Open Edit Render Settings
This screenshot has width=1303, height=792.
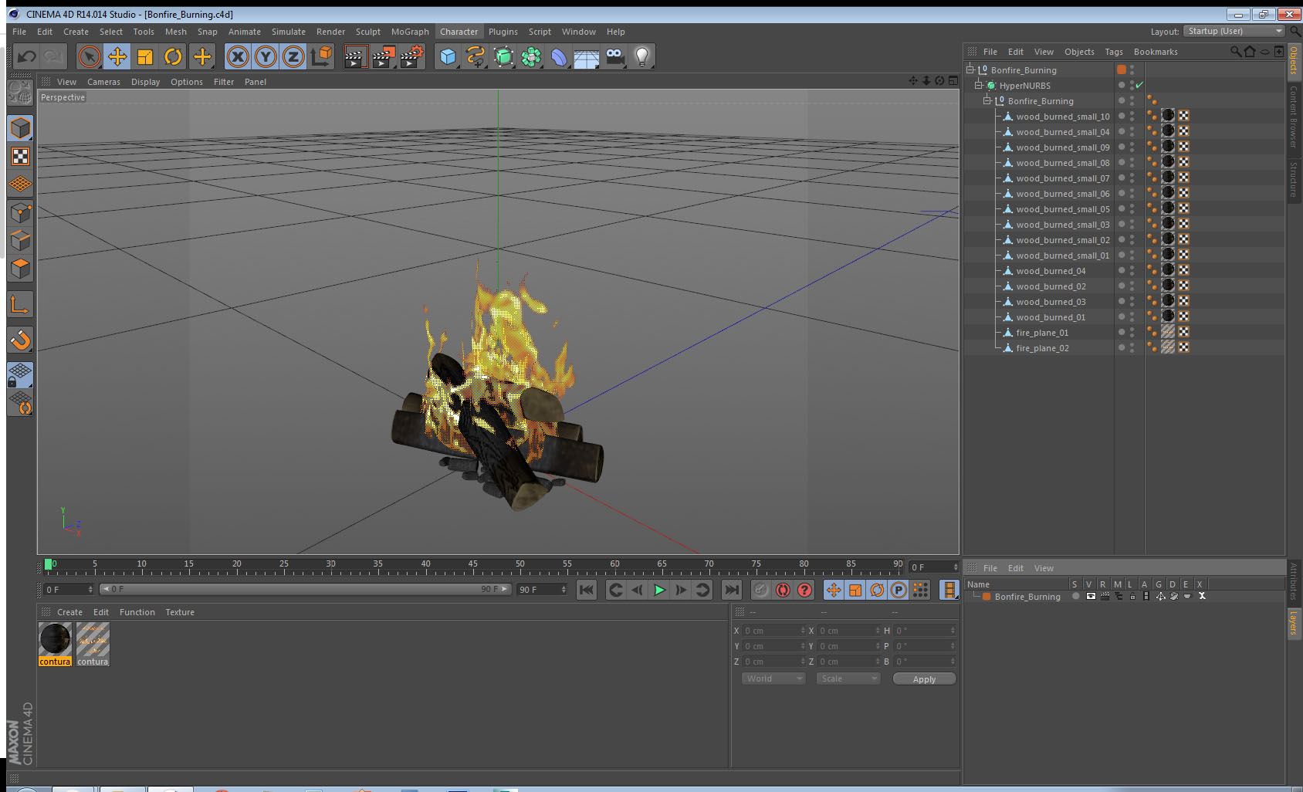pyautogui.click(x=412, y=56)
